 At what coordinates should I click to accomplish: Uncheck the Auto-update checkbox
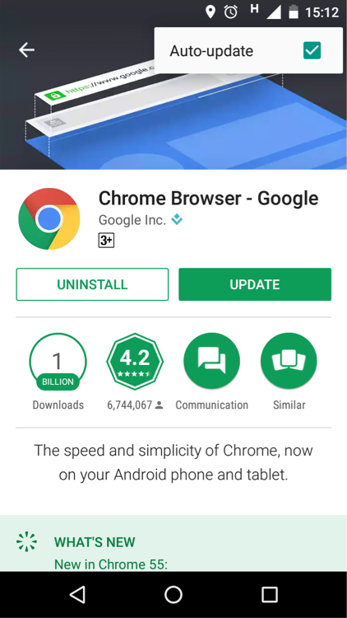312,50
